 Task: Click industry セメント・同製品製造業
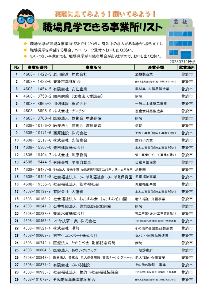pos(152,236)
